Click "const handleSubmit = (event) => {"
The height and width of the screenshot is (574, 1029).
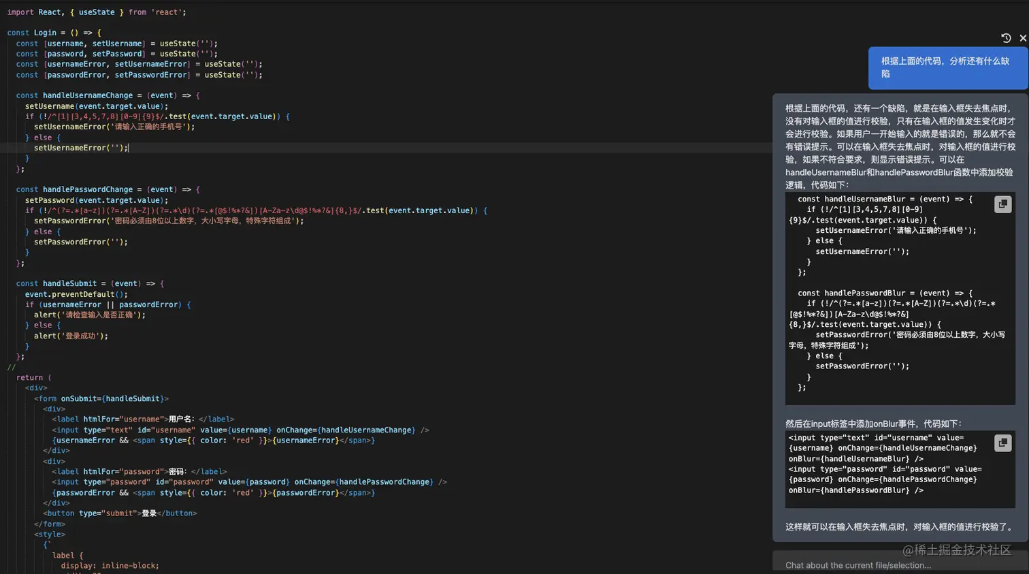pyautogui.click(x=90, y=283)
